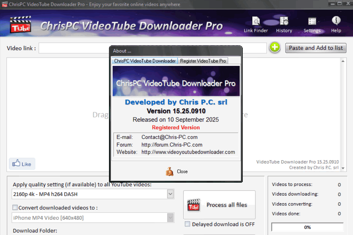
Task: Click the Videos converting label
Action: click(x=292, y=204)
